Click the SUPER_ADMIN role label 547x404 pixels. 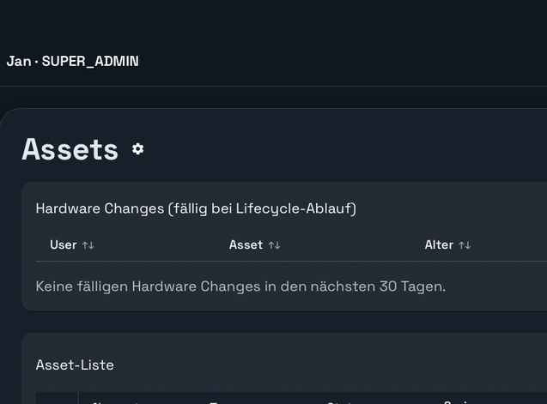[x=90, y=62]
